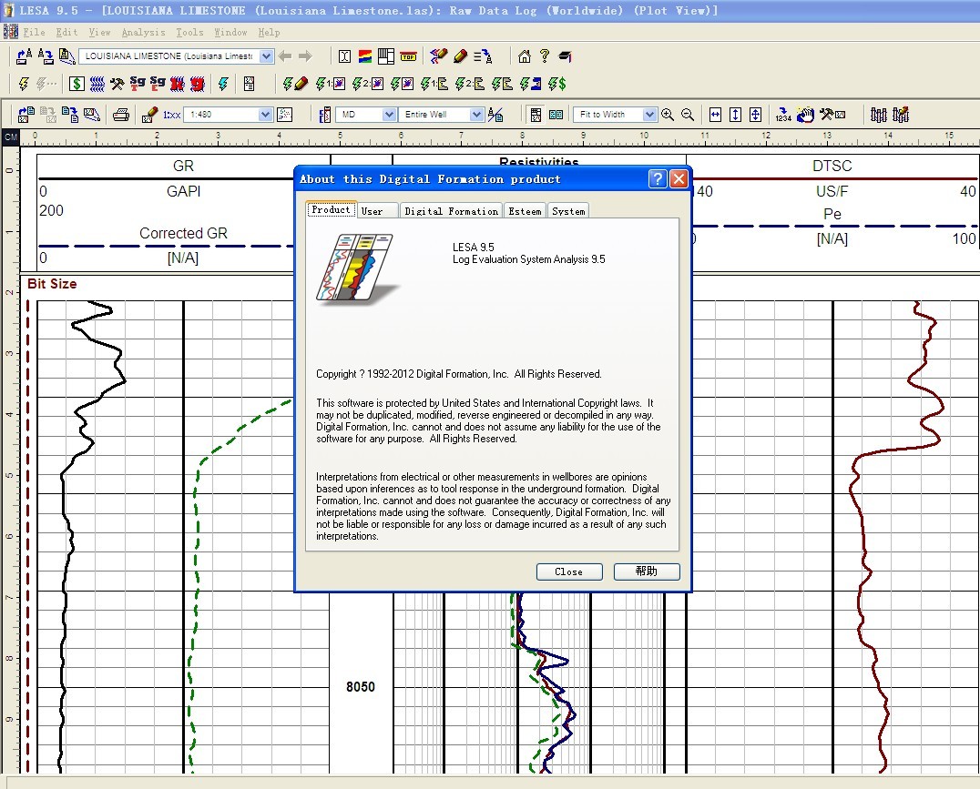
Task: Click the 1234 renumber icon
Action: coord(783,115)
